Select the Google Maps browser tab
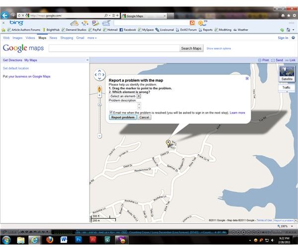The image size is (298, 247). pyautogui.click(x=144, y=16)
